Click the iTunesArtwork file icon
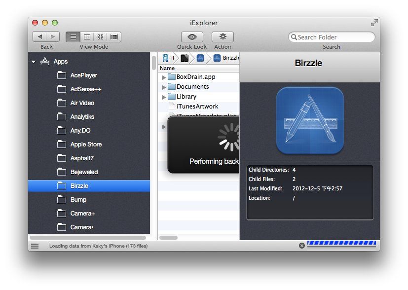This screenshot has width=408, height=290. coord(172,106)
